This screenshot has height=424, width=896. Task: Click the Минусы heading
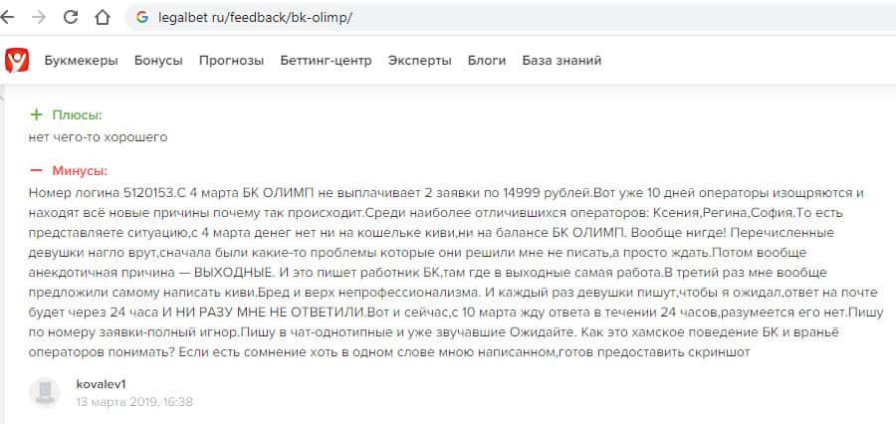pos(80,171)
